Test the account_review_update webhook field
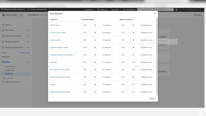The height and width of the screenshot is (116, 206). [107, 33]
